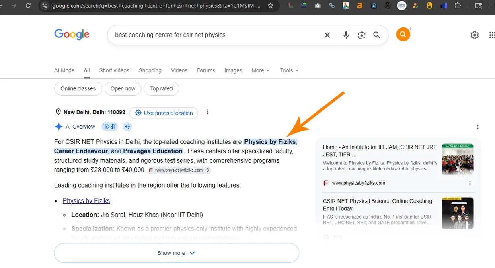Open the Htag extension icon

[290, 6]
